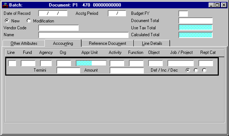Click the Job / Project input field

click(181, 63)
